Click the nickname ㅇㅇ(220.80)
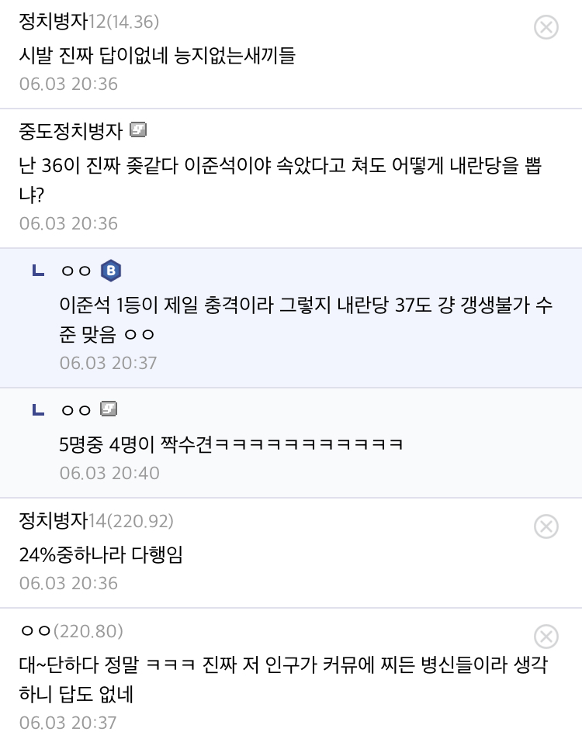582x742 pixels. tap(71, 631)
